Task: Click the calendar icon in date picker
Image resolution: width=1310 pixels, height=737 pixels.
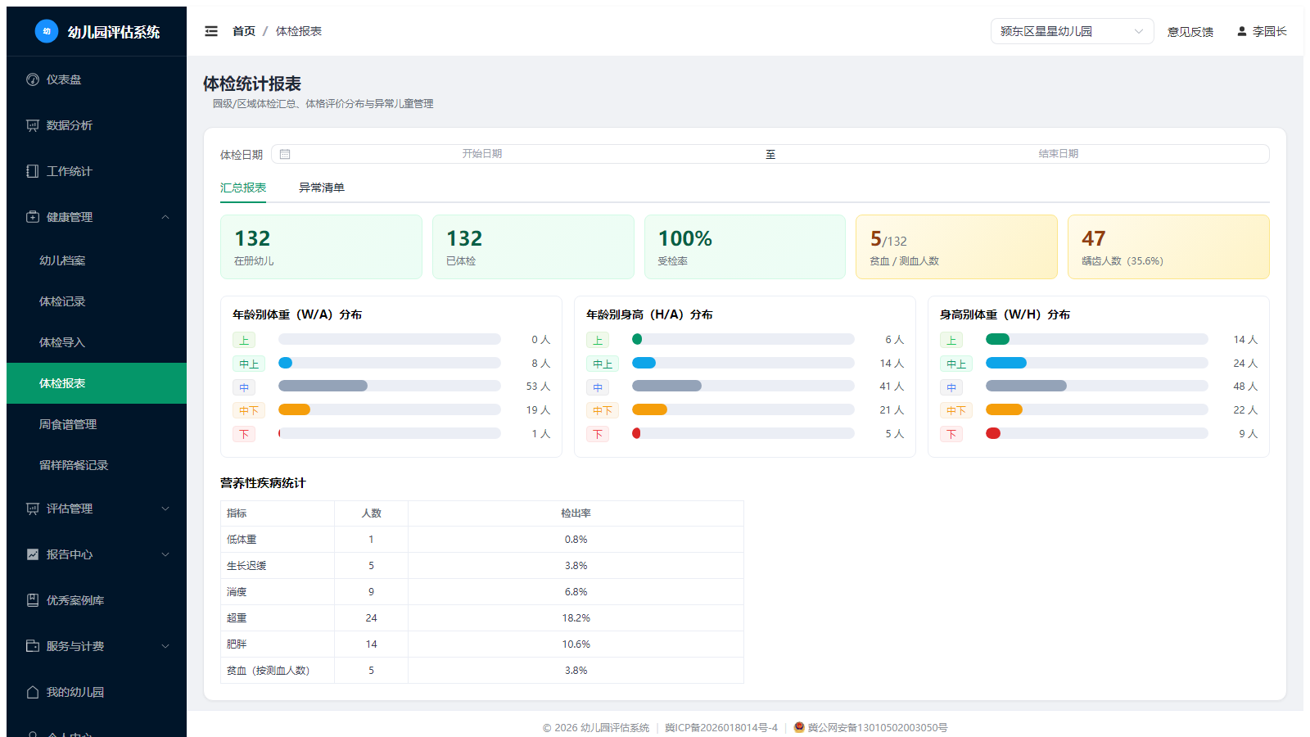Action: coord(285,154)
